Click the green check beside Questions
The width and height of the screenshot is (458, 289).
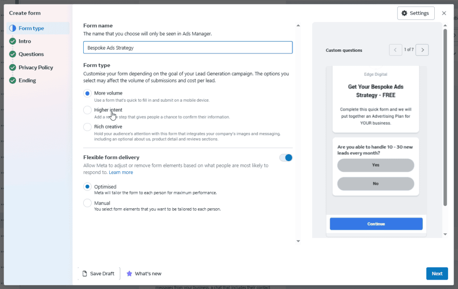click(13, 54)
